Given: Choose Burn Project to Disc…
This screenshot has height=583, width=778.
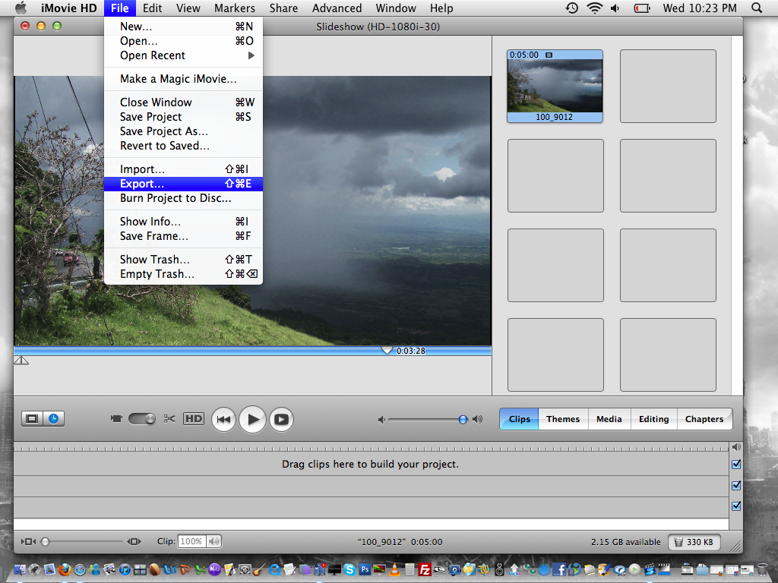Looking at the screenshot, I should [183, 198].
